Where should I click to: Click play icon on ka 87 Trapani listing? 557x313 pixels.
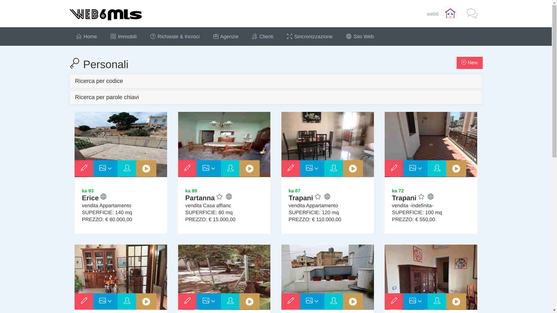point(353,168)
